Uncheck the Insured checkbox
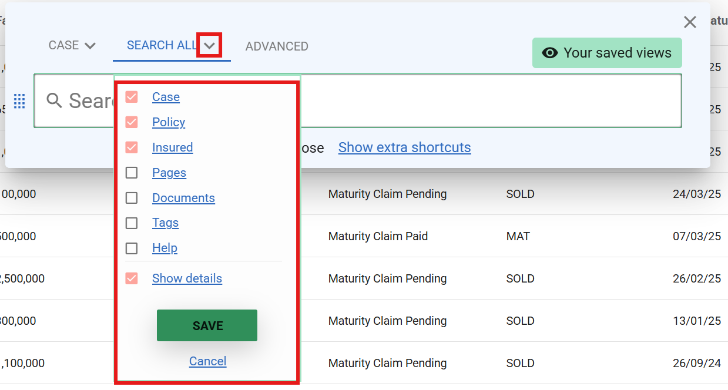Screen dimensions: 728x390 pos(132,147)
